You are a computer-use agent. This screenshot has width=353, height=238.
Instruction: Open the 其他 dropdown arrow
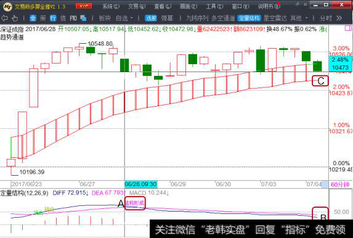pyautogui.click(x=306, y=18)
